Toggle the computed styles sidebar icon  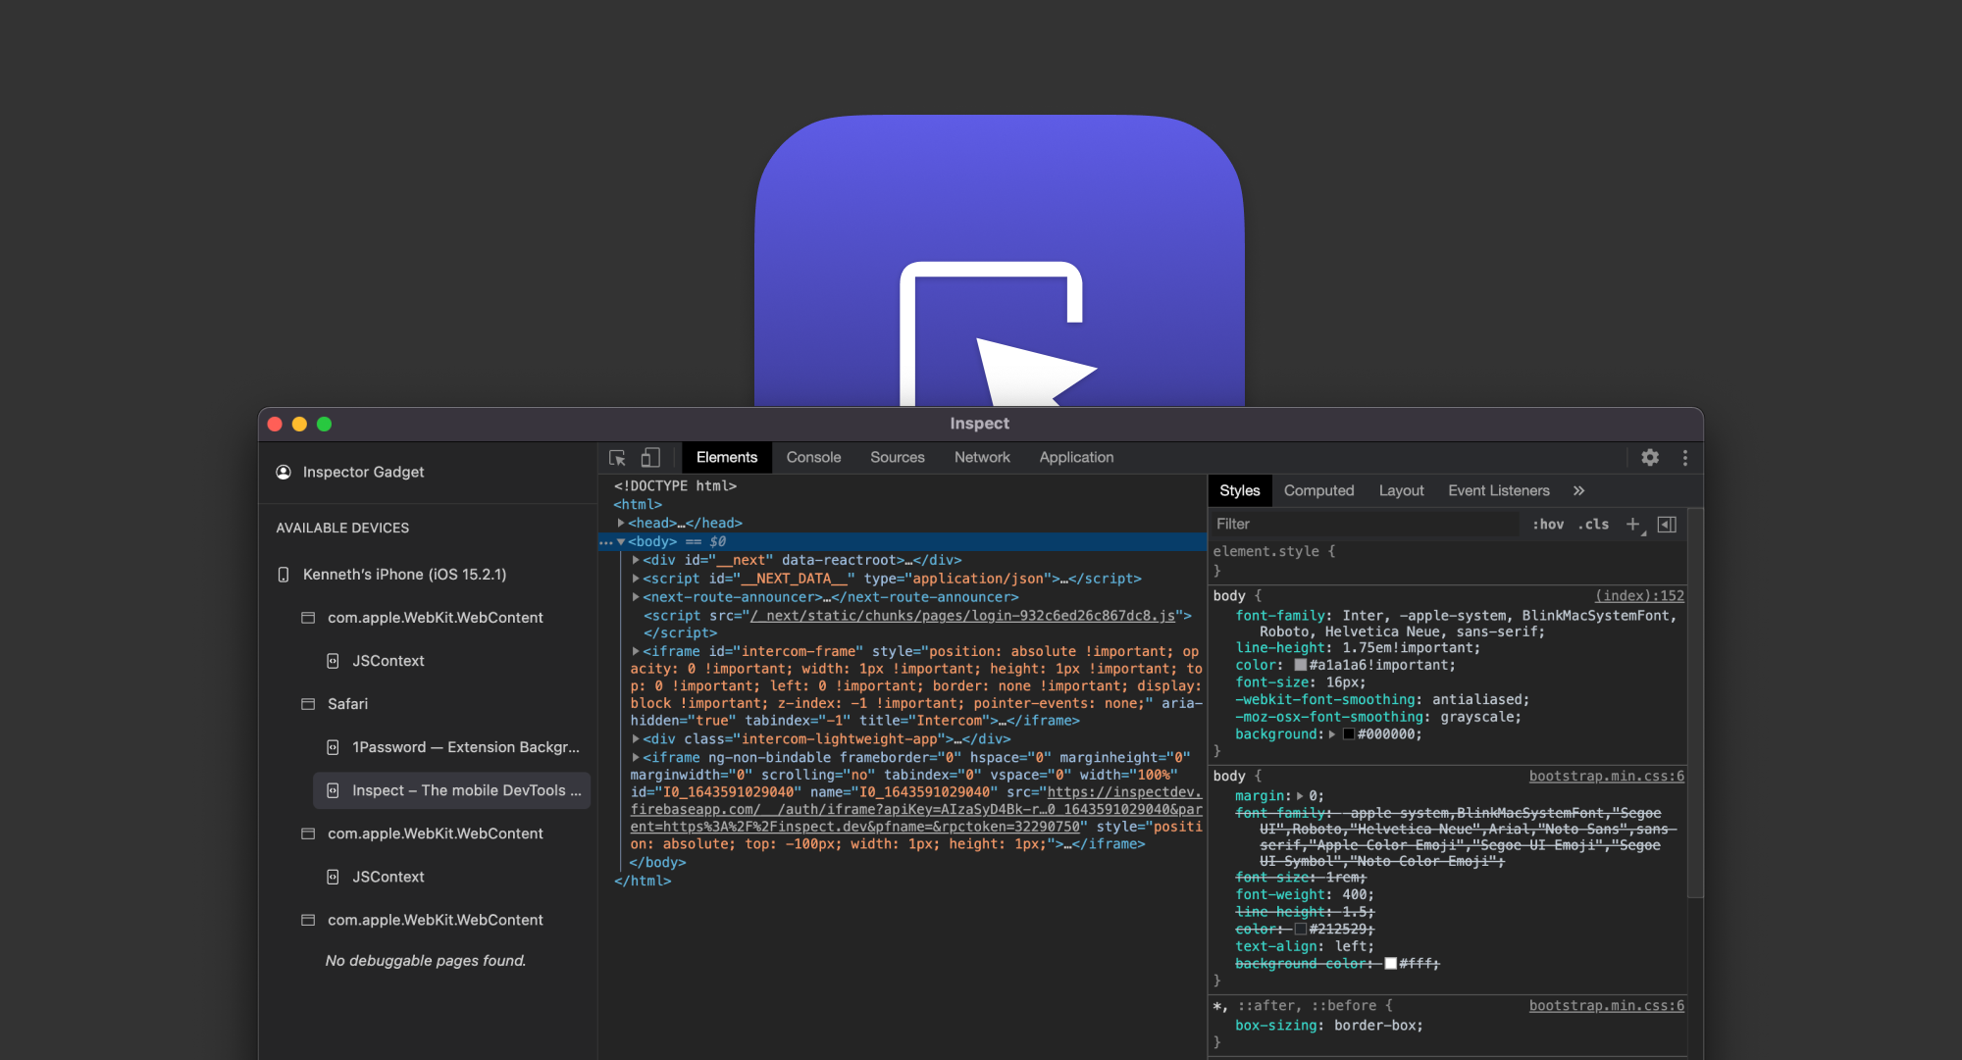1667,525
